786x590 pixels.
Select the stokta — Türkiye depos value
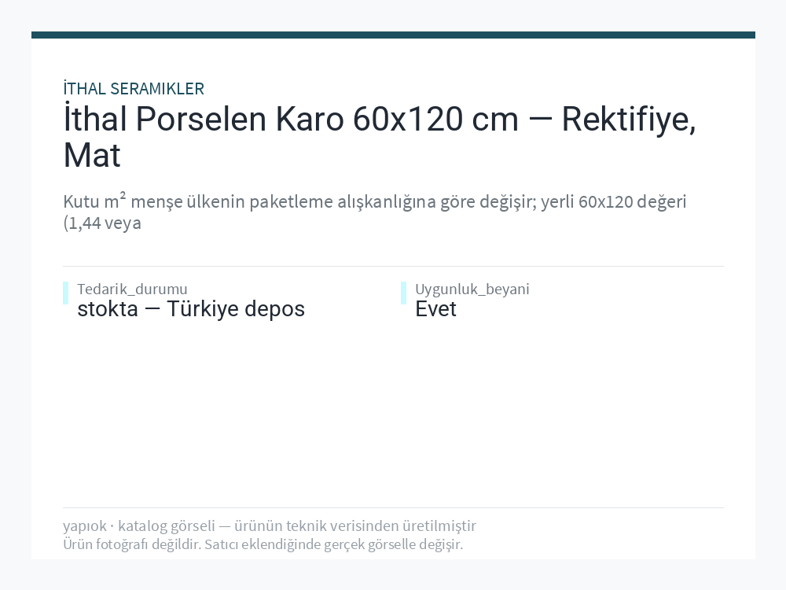191,309
